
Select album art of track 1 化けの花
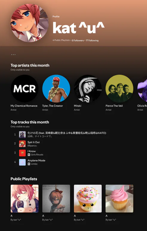[x=22, y=134]
